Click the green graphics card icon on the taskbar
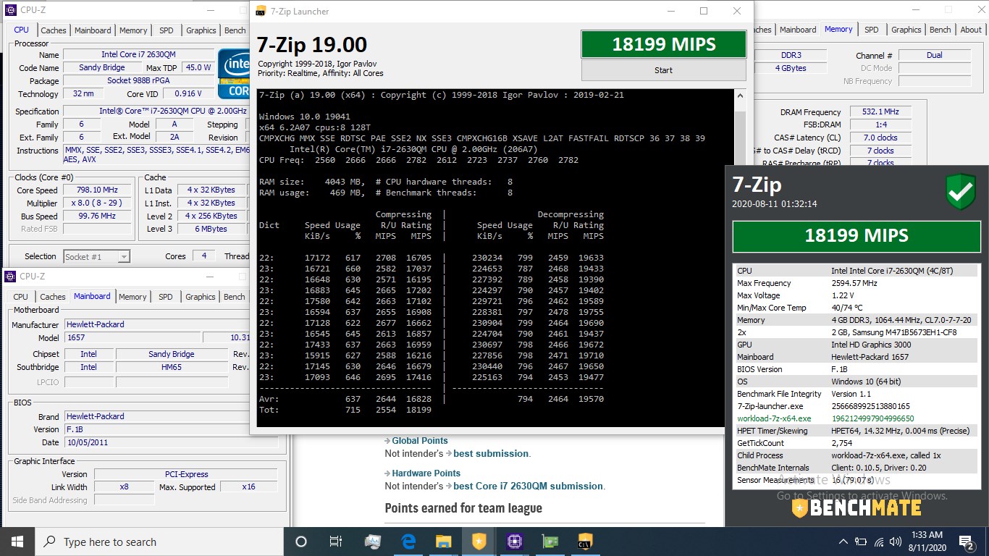 (550, 542)
